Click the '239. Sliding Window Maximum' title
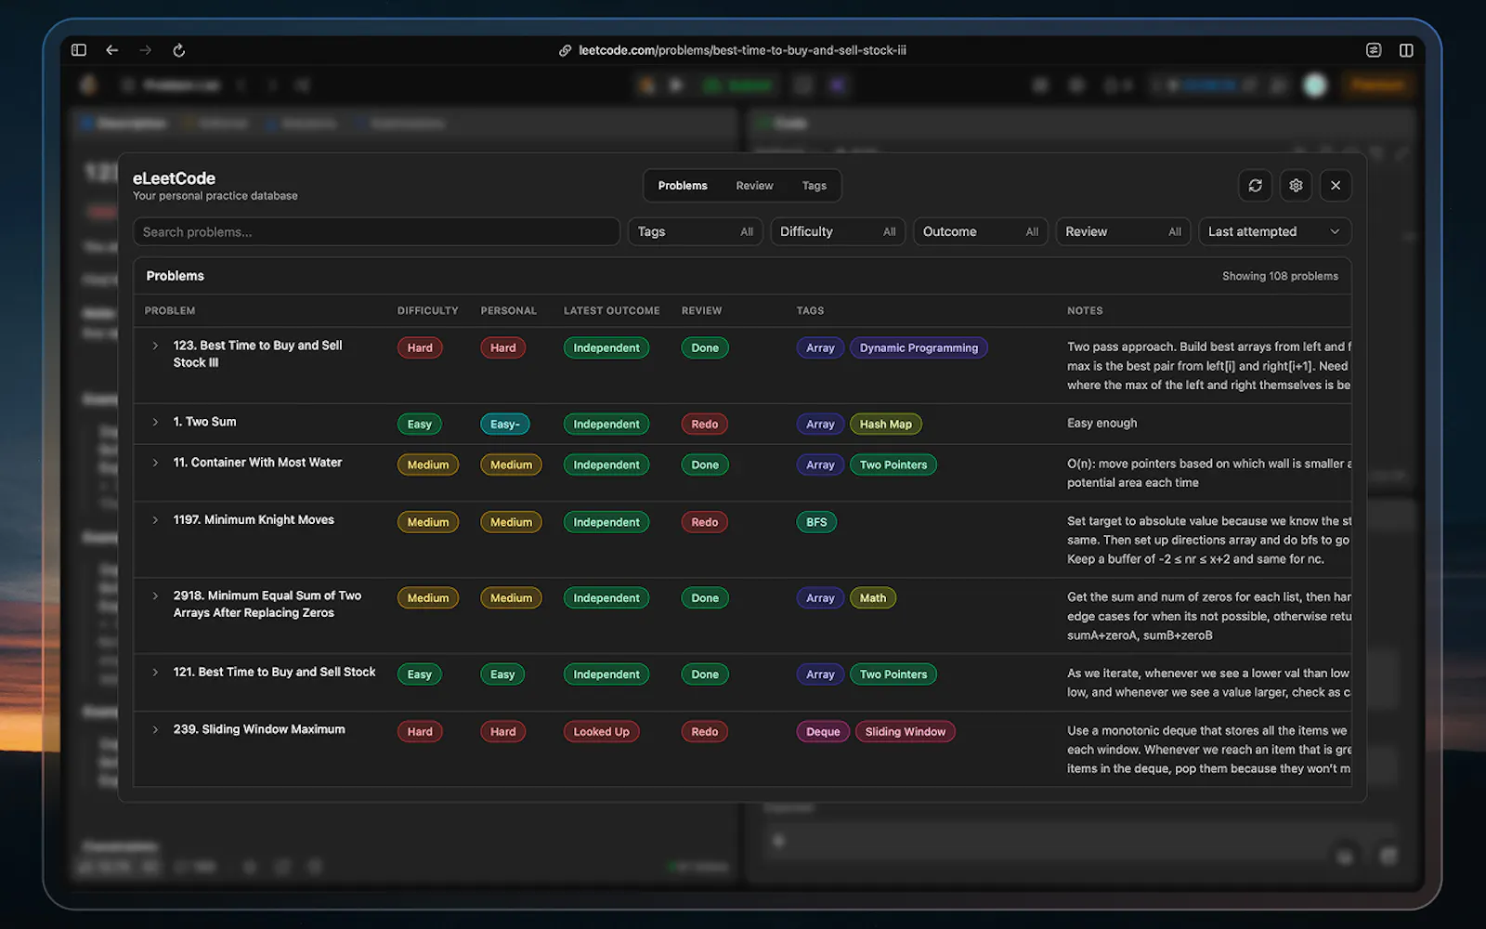 point(259,729)
